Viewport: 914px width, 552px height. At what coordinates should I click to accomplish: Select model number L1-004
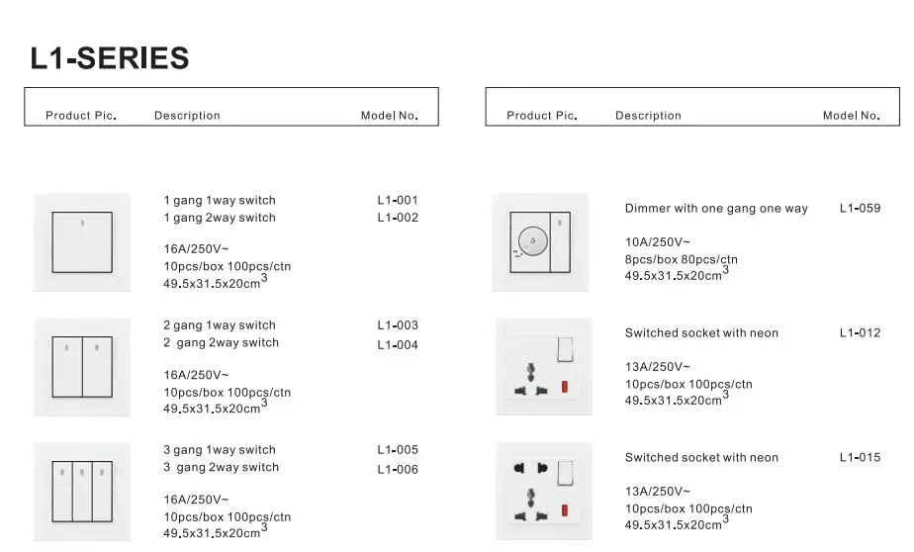(398, 345)
